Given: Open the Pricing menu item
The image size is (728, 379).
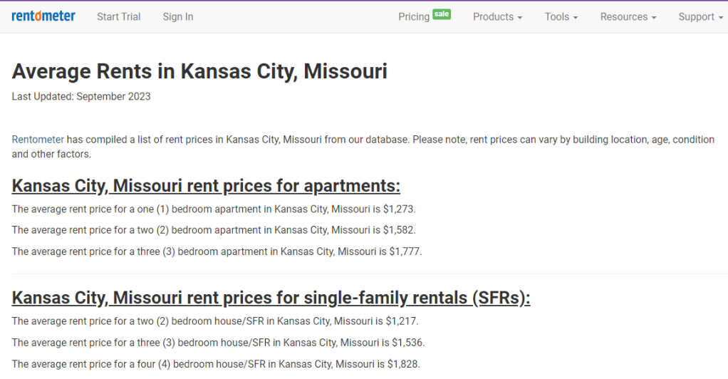Looking at the screenshot, I should (414, 16).
